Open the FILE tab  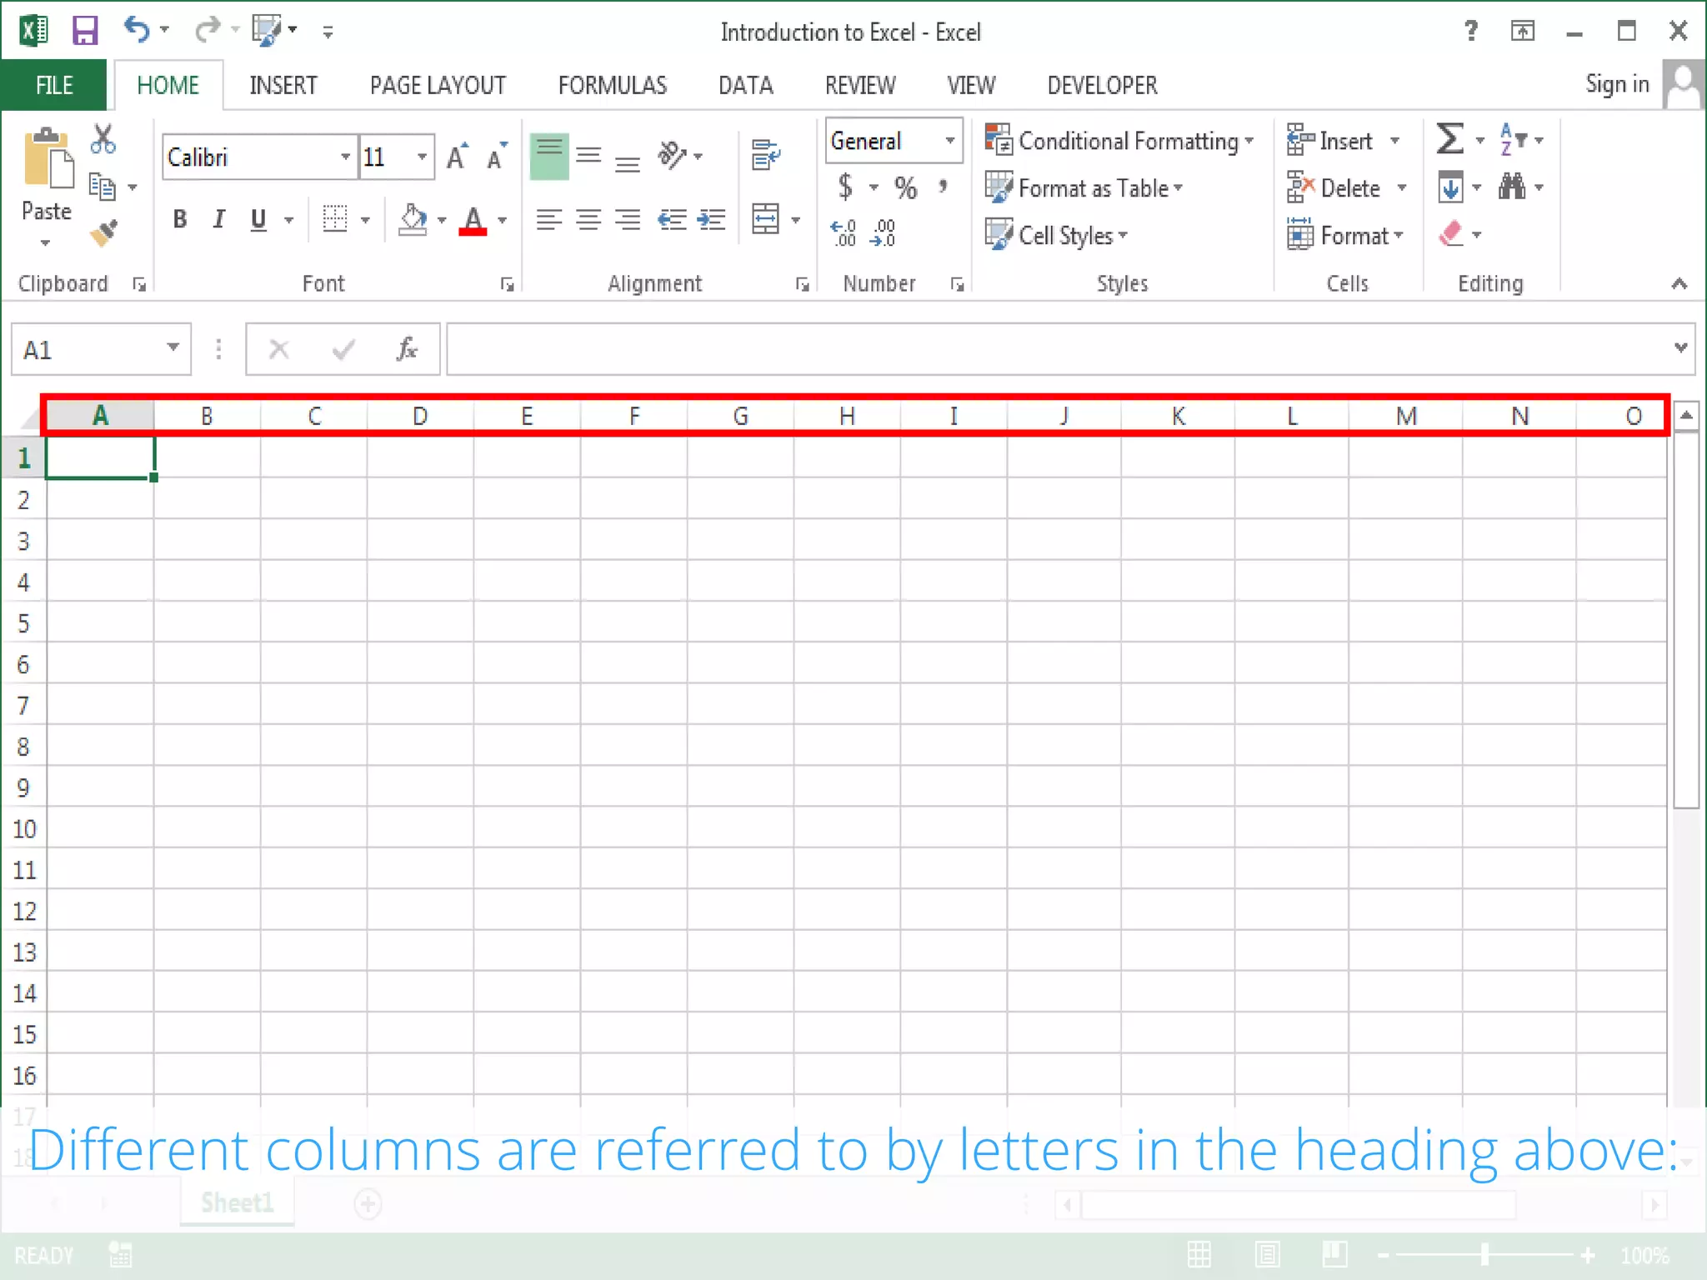click(x=54, y=85)
